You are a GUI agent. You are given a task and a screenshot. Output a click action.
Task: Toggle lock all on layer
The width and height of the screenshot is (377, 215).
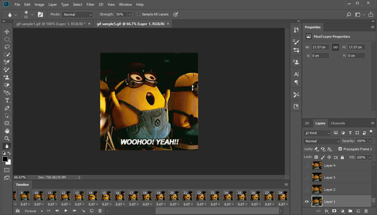(x=342, y=157)
